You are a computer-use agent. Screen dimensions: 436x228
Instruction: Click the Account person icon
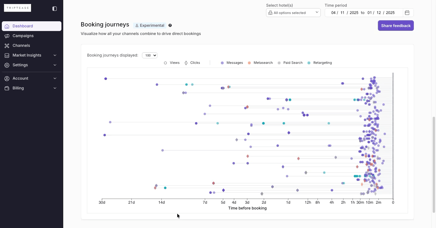tap(7, 78)
